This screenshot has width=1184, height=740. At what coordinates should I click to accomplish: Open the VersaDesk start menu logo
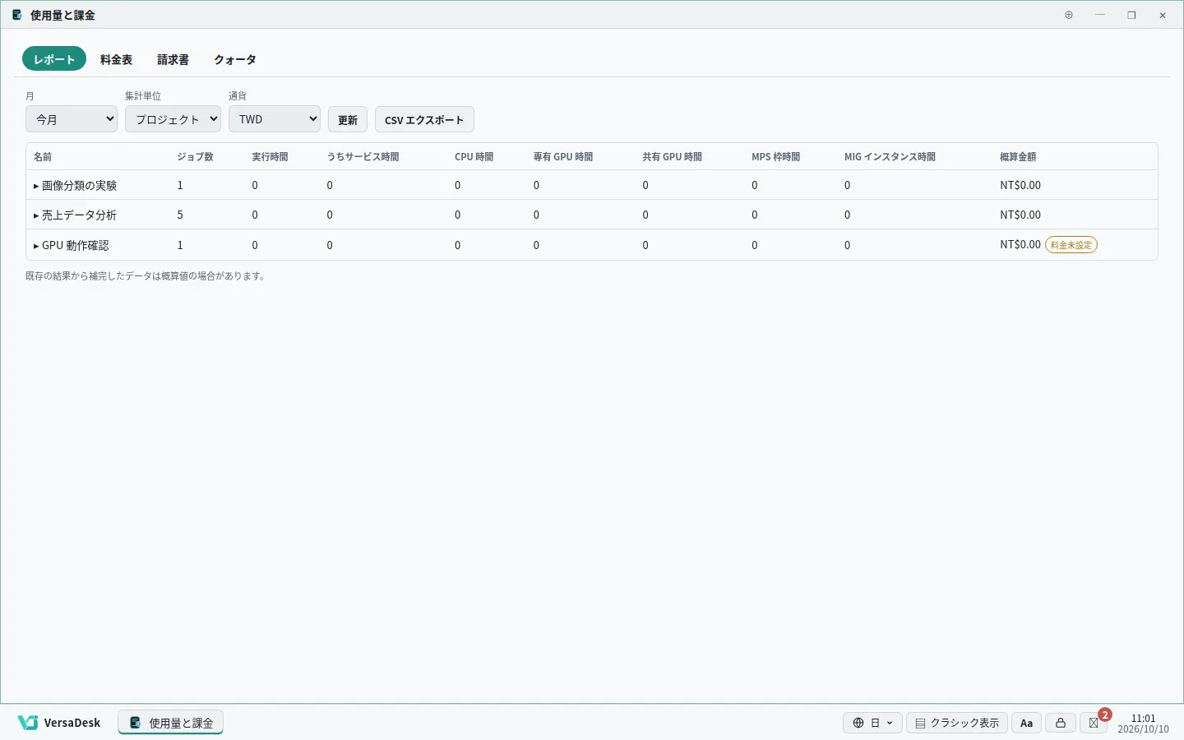pyautogui.click(x=59, y=723)
